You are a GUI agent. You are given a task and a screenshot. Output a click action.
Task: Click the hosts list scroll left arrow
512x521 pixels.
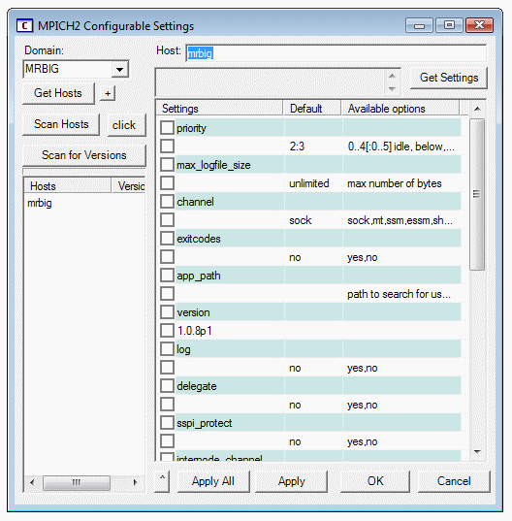click(32, 482)
